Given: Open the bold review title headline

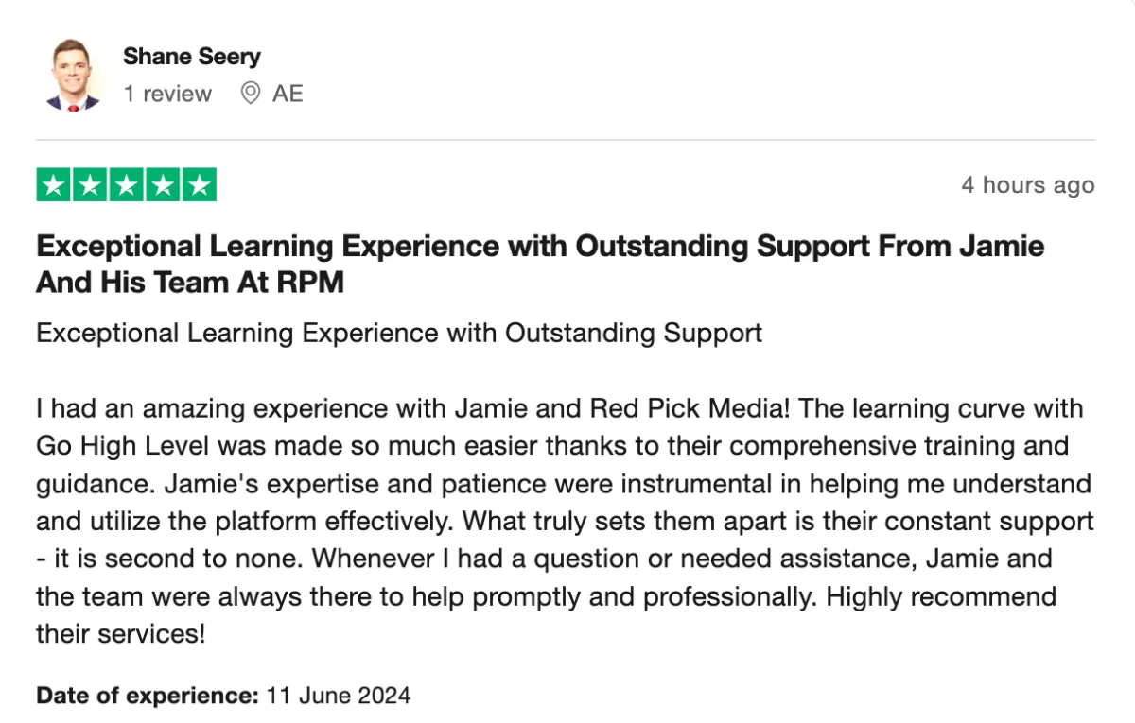Looking at the screenshot, I should point(540,265).
